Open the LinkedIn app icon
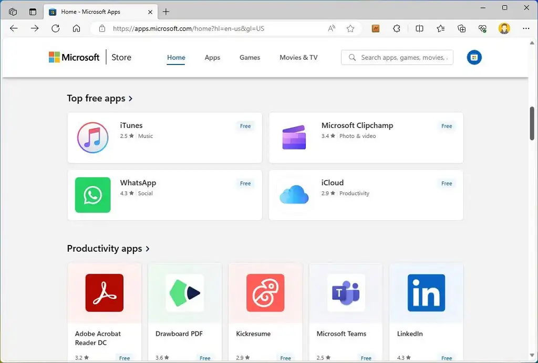 426,293
